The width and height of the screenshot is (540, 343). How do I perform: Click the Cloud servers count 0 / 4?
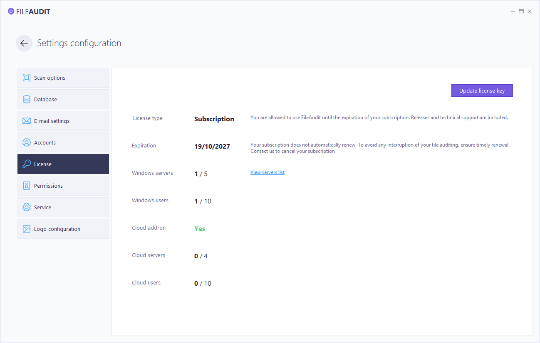pos(201,256)
